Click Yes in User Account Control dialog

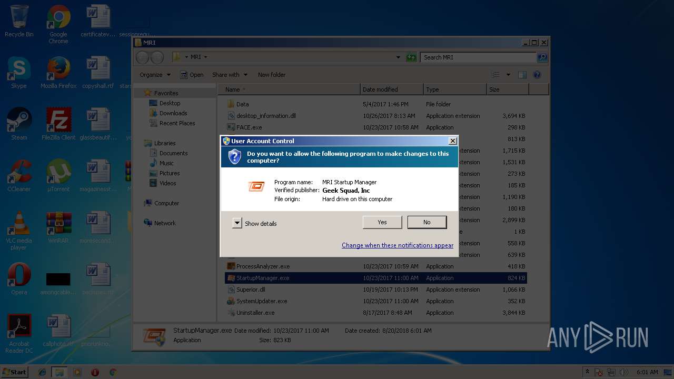click(x=382, y=222)
